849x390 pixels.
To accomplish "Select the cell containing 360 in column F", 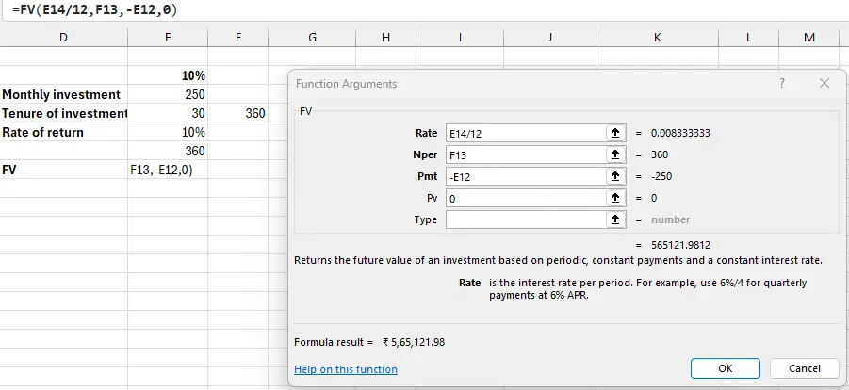I will click(x=238, y=113).
